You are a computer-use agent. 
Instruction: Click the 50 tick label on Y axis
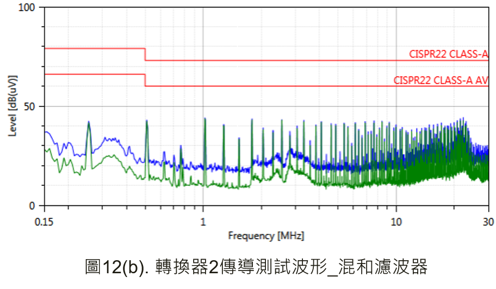29,106
